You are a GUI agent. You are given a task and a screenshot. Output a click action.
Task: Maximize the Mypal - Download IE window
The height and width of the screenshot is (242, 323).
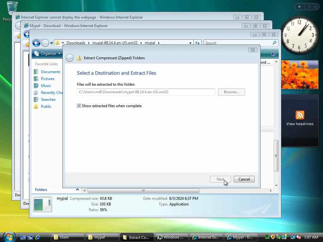click(x=255, y=26)
